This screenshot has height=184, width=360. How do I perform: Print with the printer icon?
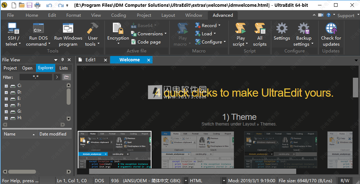tap(37, 5)
